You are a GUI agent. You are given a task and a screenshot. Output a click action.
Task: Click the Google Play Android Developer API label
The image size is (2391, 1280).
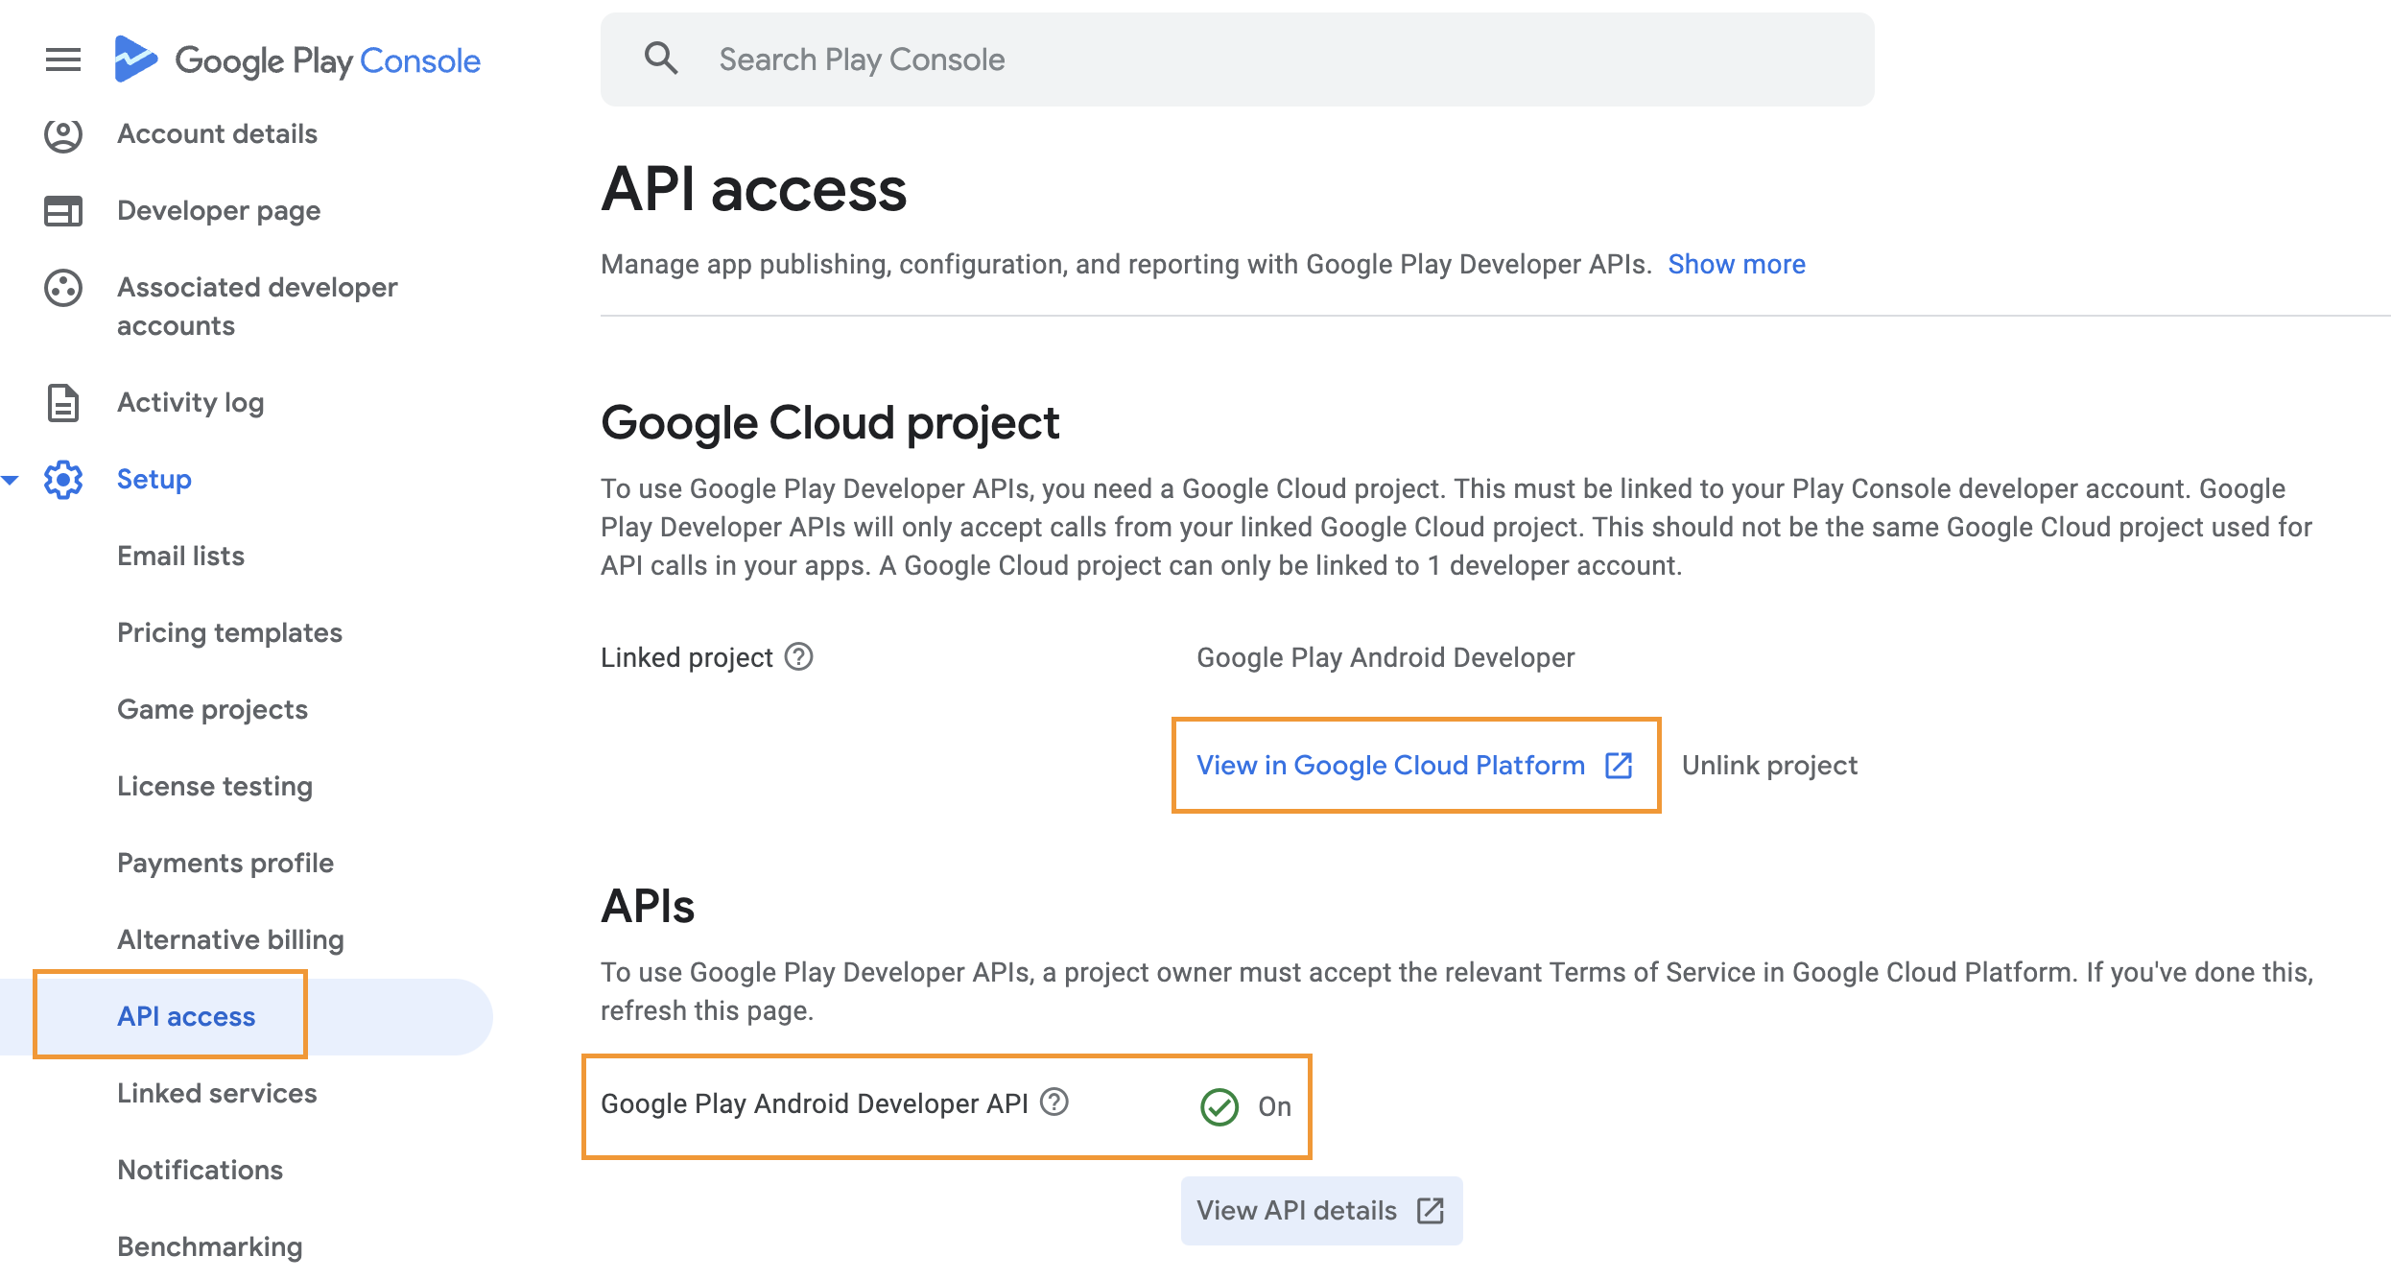point(814,1103)
